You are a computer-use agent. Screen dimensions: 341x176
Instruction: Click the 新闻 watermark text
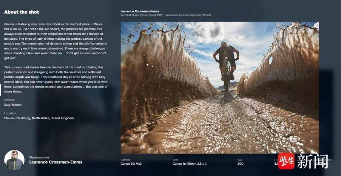(313, 161)
